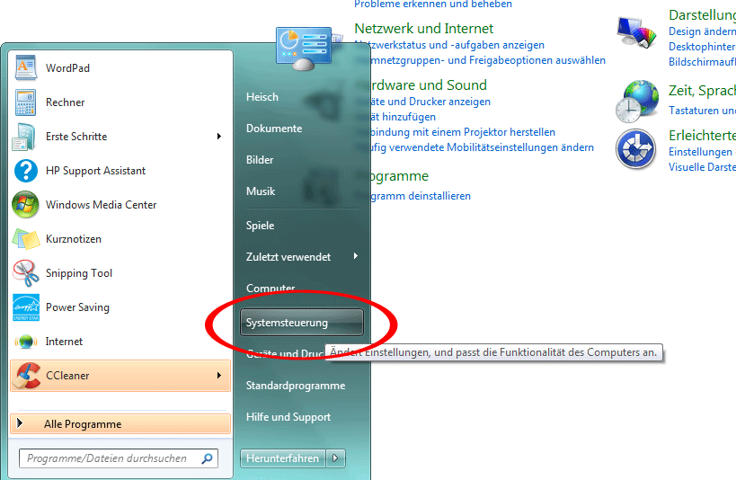Open the Erleichterte Bedienung ease of access icon

click(636, 149)
